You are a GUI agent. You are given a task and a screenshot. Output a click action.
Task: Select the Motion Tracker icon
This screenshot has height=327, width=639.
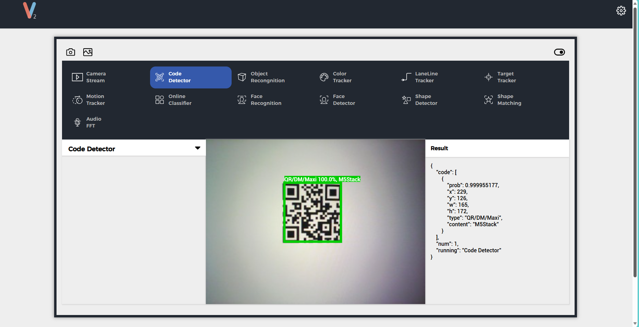coord(77,100)
